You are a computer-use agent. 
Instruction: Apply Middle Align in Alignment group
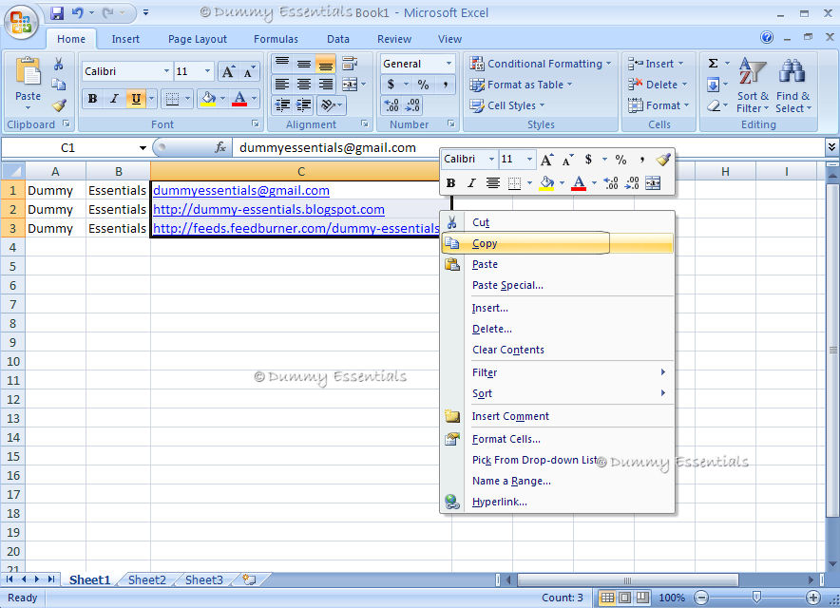[304, 64]
